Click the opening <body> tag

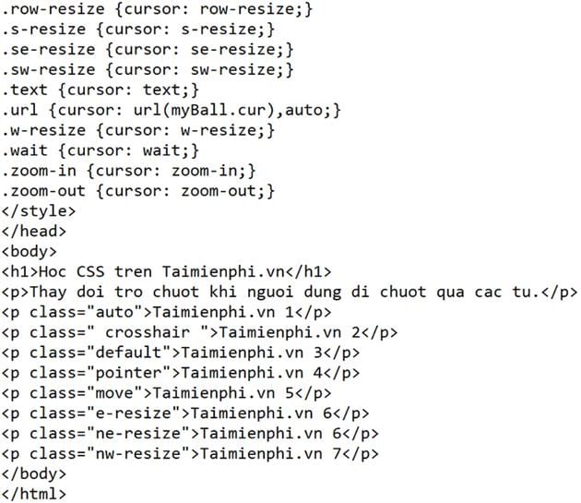pos(30,251)
